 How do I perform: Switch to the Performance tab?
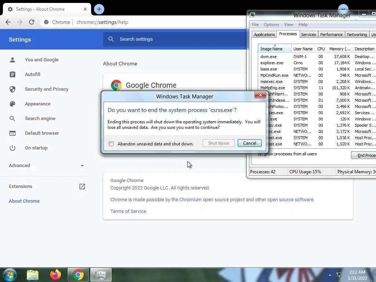click(x=332, y=35)
